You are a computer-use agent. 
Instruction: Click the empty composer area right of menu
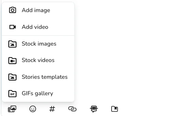point(134,52)
